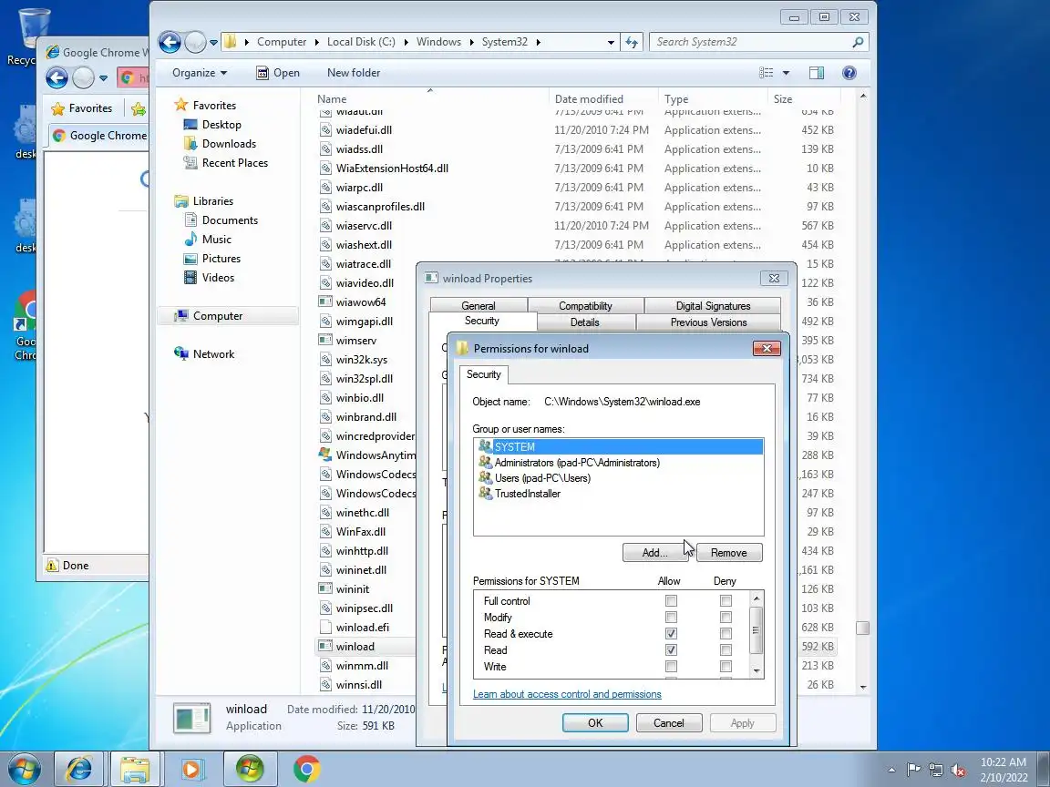
Task: Click the refresh button beside address bar
Action: tap(632, 42)
